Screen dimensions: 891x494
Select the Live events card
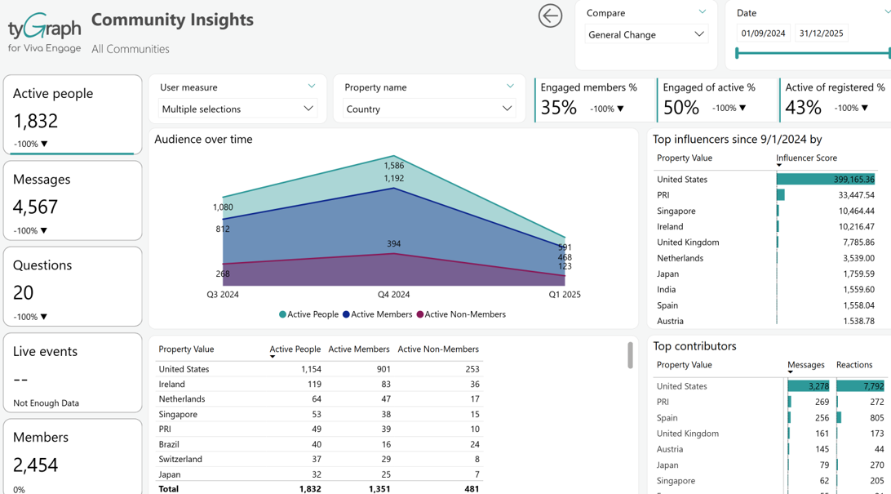(73, 373)
